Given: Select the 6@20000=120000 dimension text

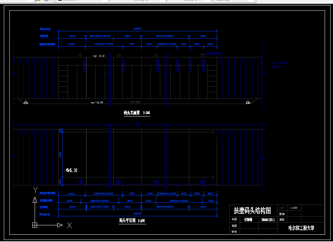Looking at the screenshot, I should pyautogui.click(x=179, y=201).
